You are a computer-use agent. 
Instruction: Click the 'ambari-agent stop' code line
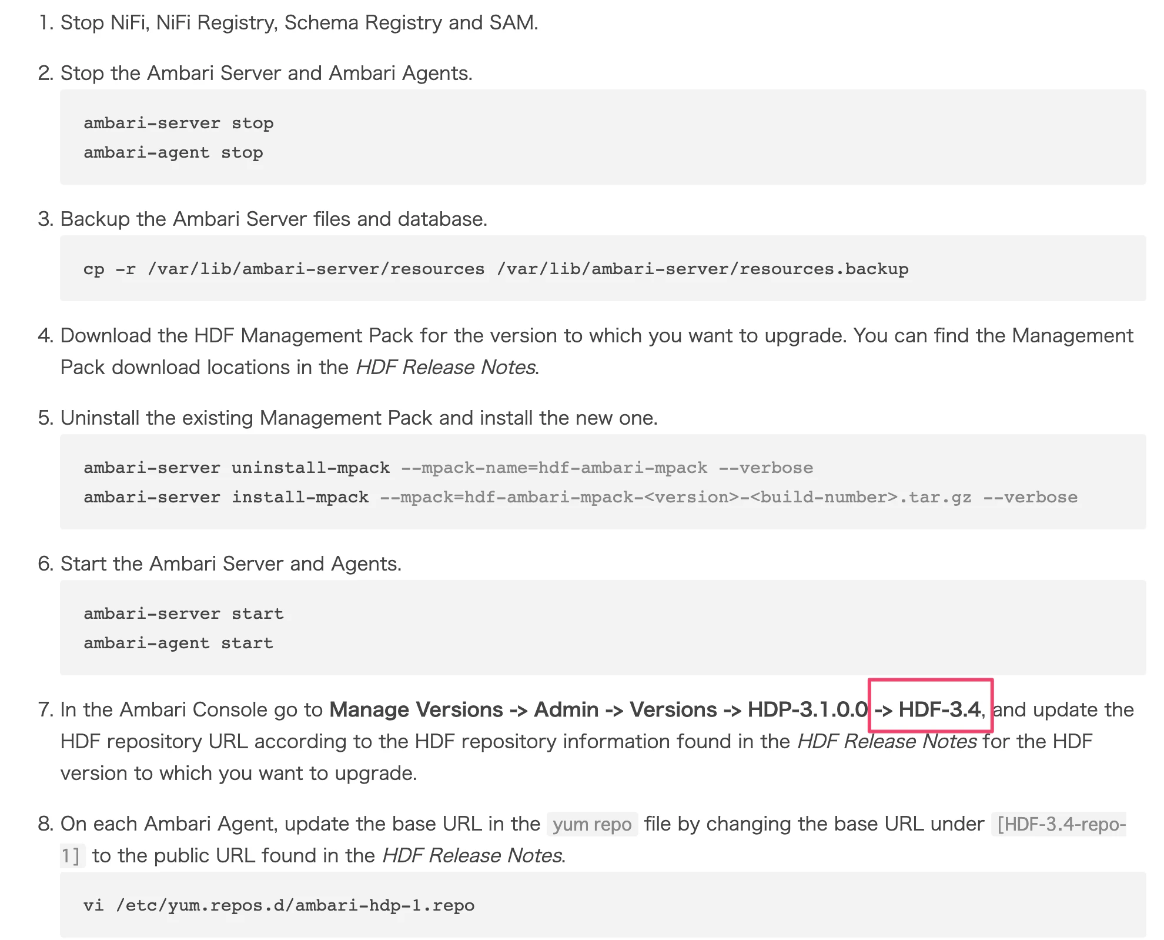[x=173, y=152]
